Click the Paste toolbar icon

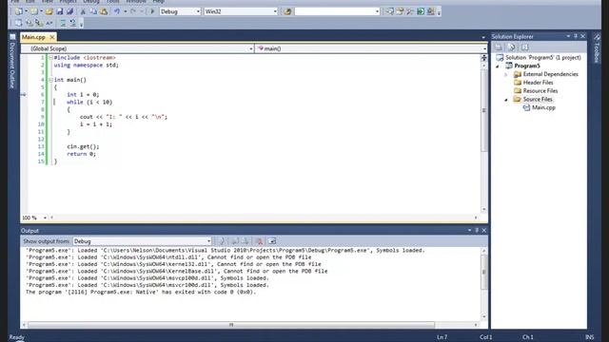click(104, 11)
